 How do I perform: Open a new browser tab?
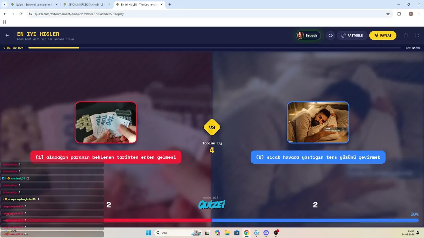(x=170, y=5)
